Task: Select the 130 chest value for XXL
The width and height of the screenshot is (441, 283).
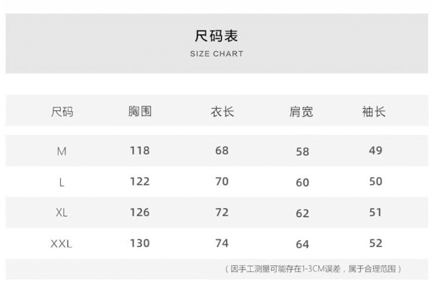Action: [140, 243]
